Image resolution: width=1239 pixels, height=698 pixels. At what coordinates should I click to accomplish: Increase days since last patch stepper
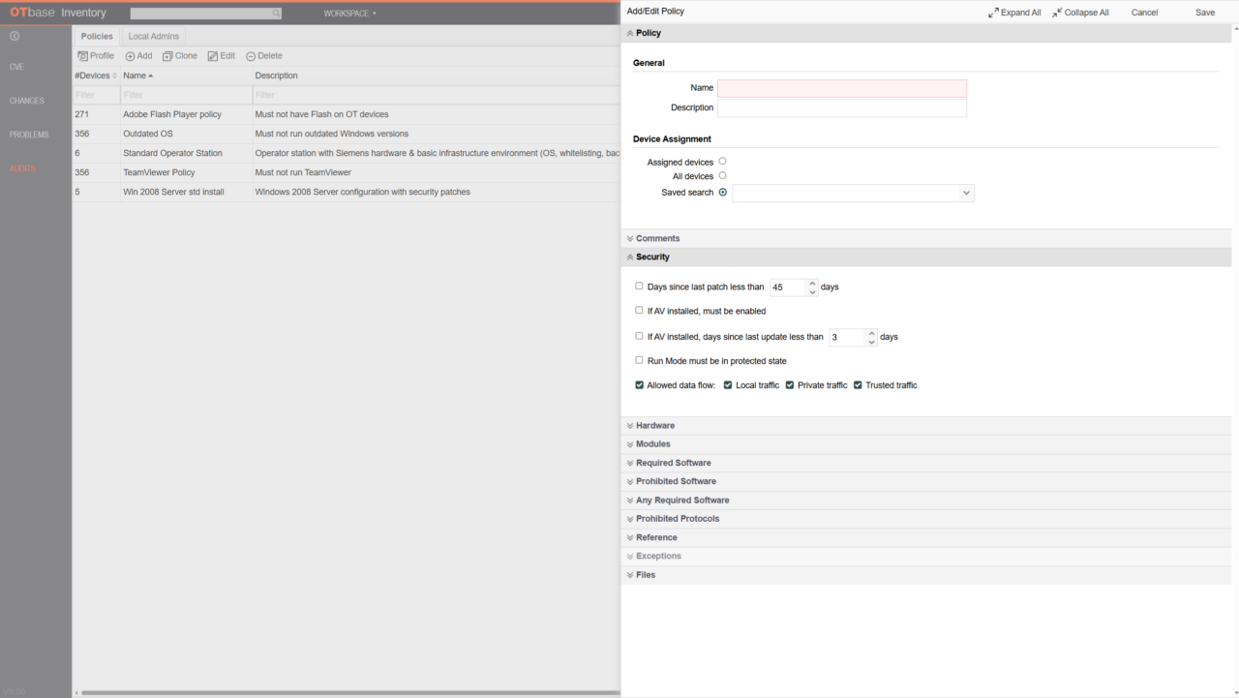[812, 283]
